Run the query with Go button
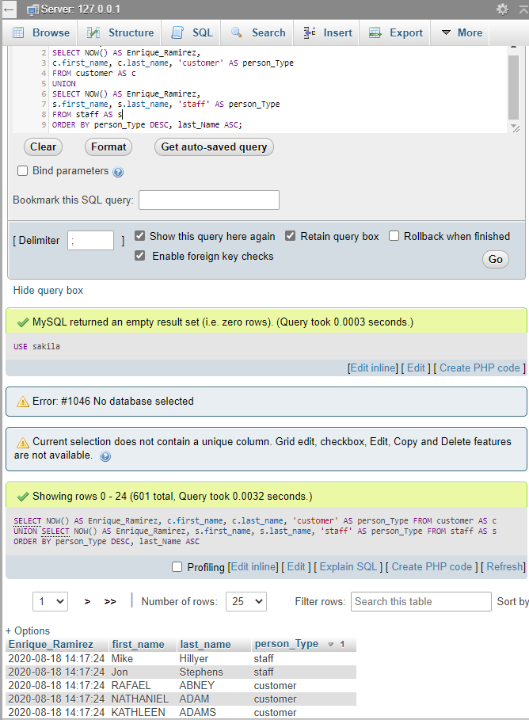This screenshot has height=720, width=529. 496,260
